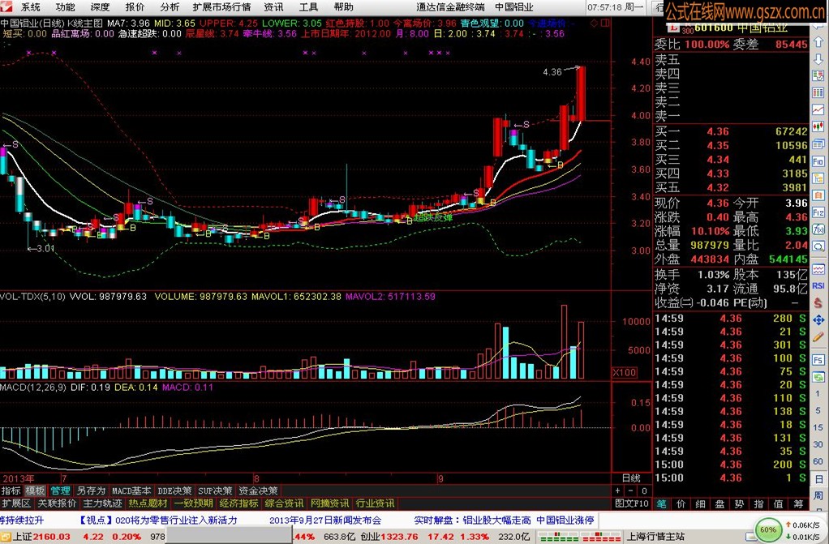Open the 网摘资讯 tab
This screenshot has width=829, height=544.
[330, 503]
